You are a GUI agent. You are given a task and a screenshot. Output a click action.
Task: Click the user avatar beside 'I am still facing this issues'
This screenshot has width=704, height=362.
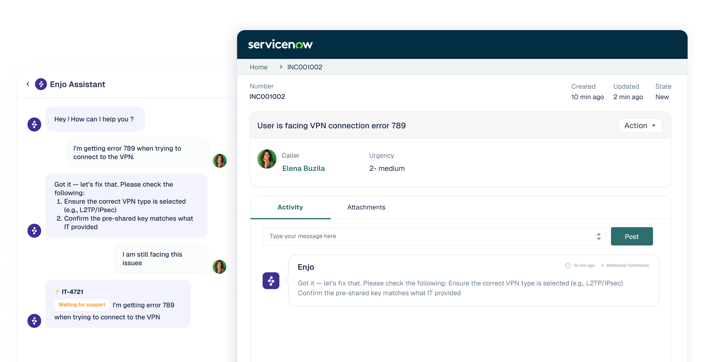pyautogui.click(x=219, y=267)
